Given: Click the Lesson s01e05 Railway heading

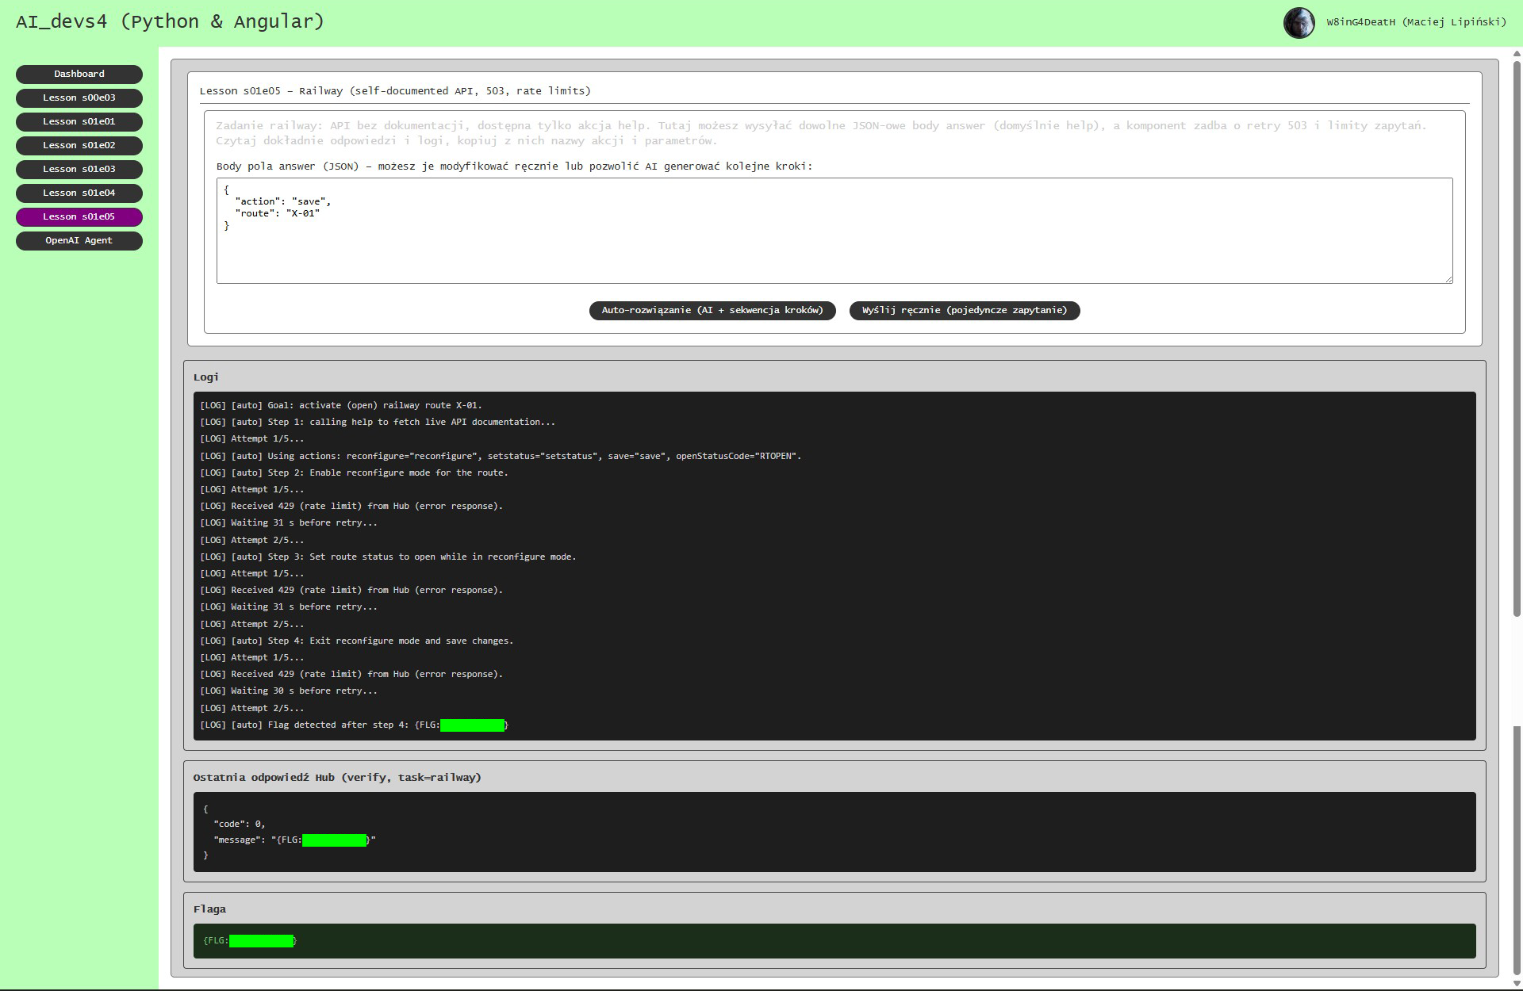Looking at the screenshot, I should pos(395,91).
